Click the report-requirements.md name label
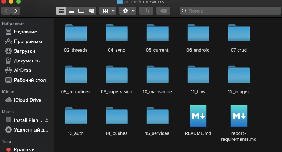 (239, 136)
